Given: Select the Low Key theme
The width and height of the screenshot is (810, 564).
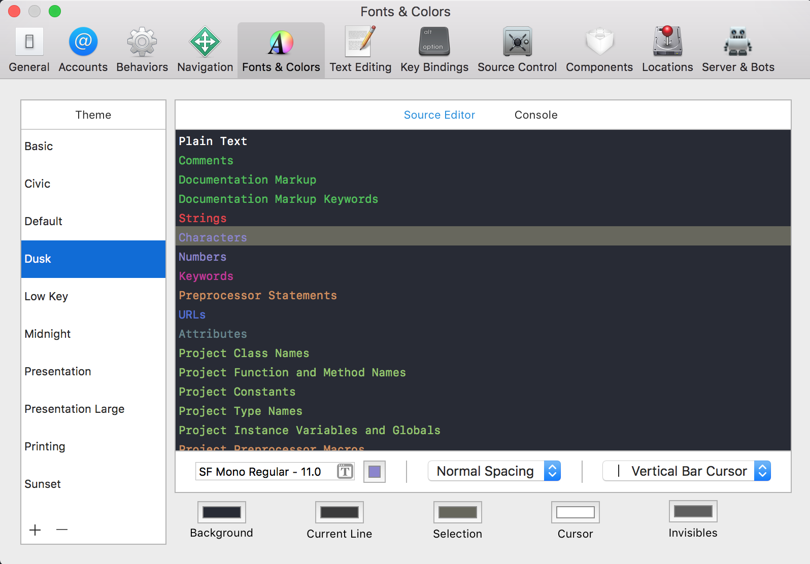Looking at the screenshot, I should tap(93, 296).
